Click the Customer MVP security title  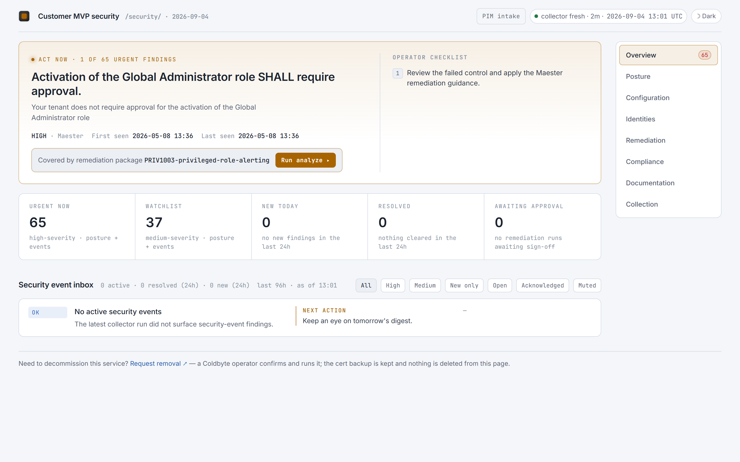(x=79, y=16)
